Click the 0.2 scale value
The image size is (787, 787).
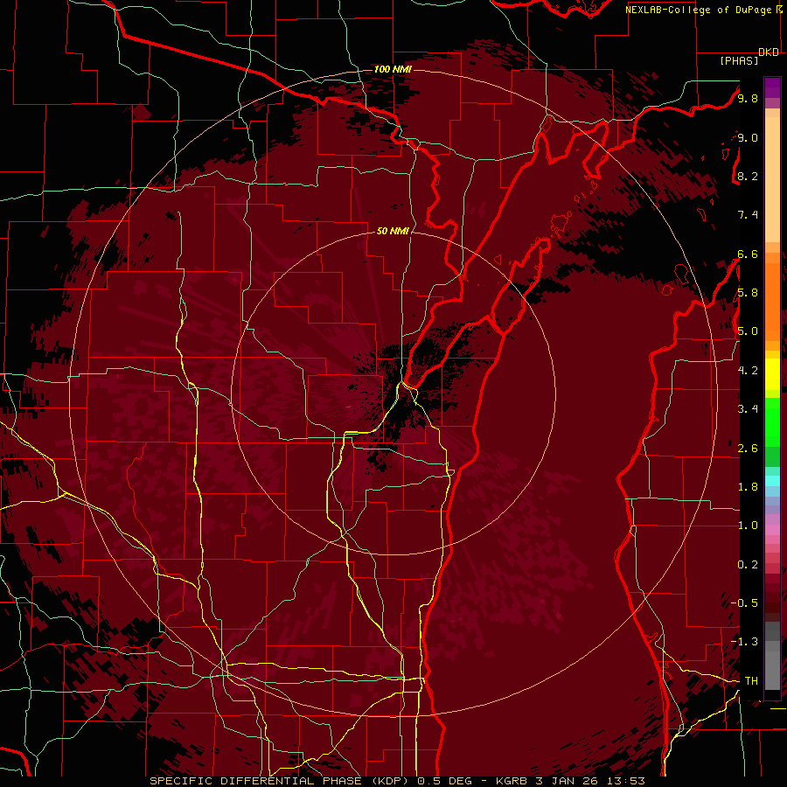point(748,564)
